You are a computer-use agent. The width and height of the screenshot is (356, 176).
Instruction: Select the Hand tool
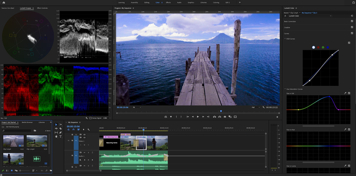[x=56, y=137]
